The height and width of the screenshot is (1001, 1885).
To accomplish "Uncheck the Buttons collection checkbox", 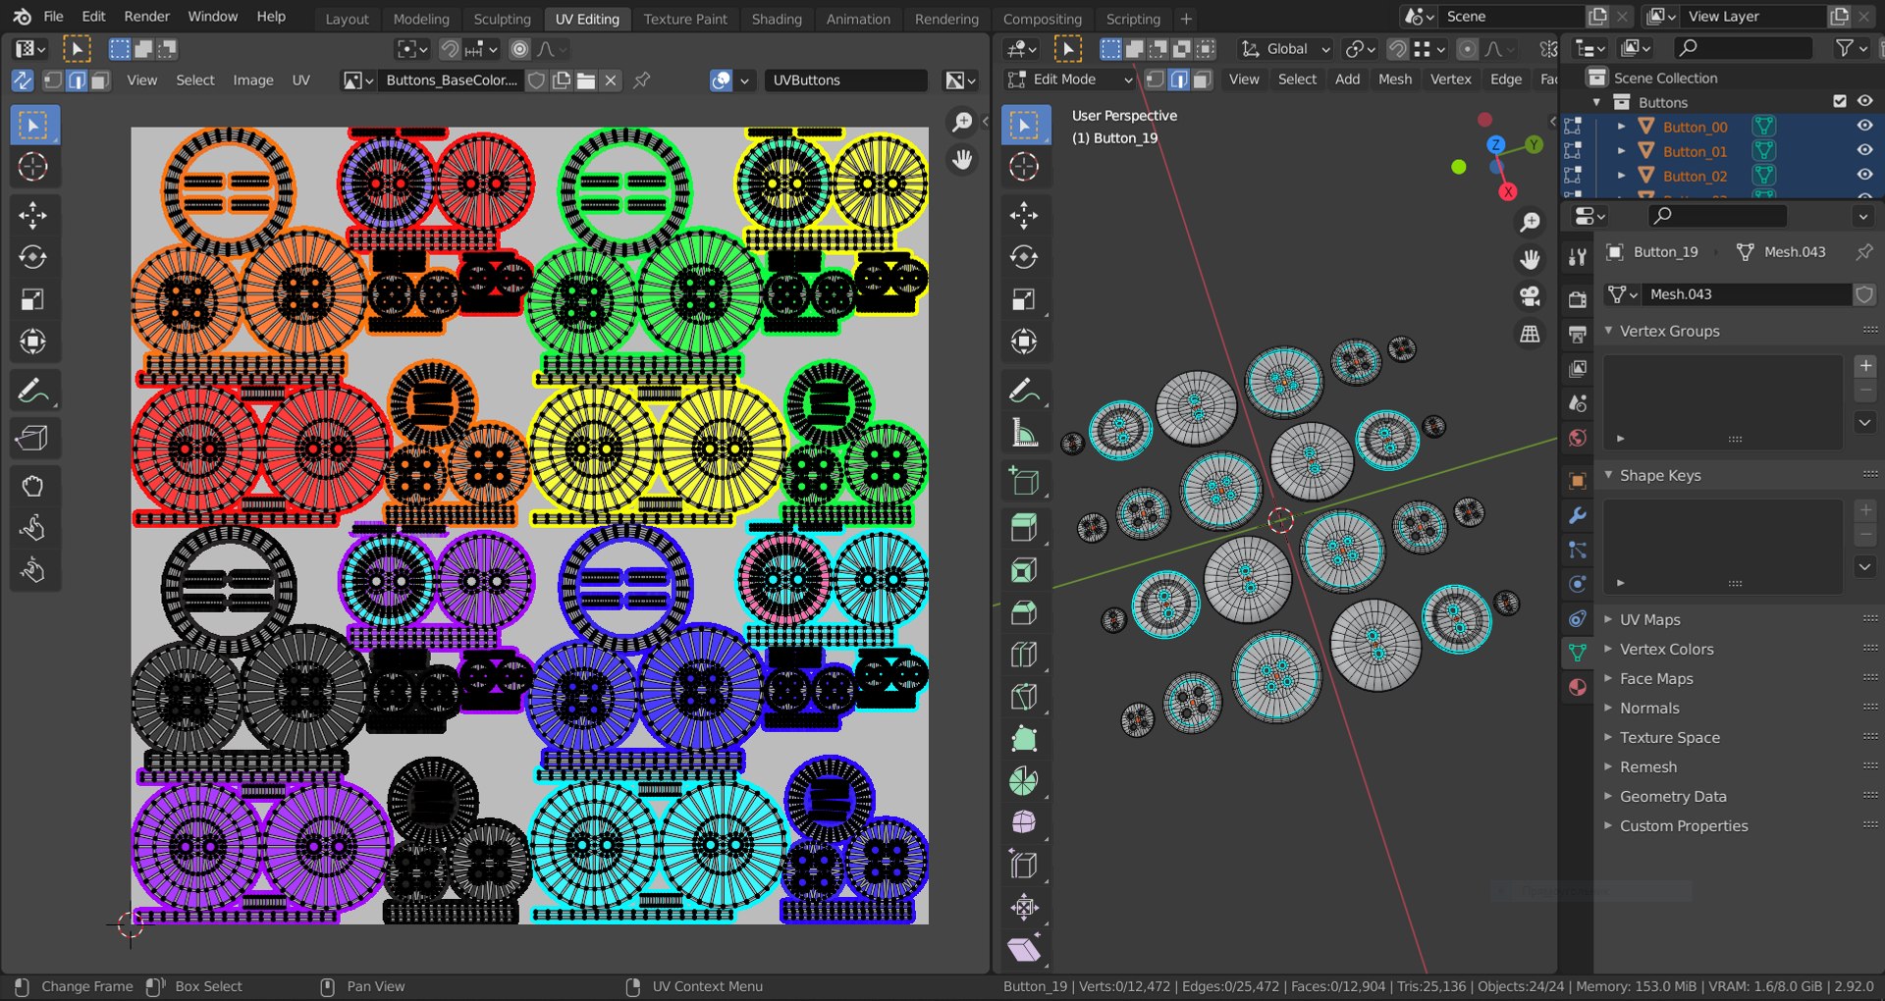I will tap(1840, 101).
